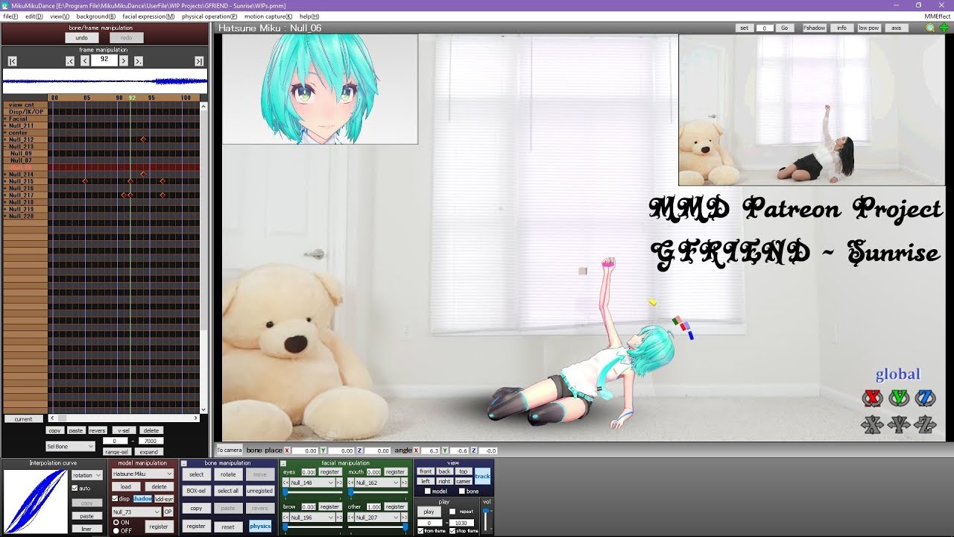Select the keyframe diamond on Null_212 row

[x=143, y=139]
